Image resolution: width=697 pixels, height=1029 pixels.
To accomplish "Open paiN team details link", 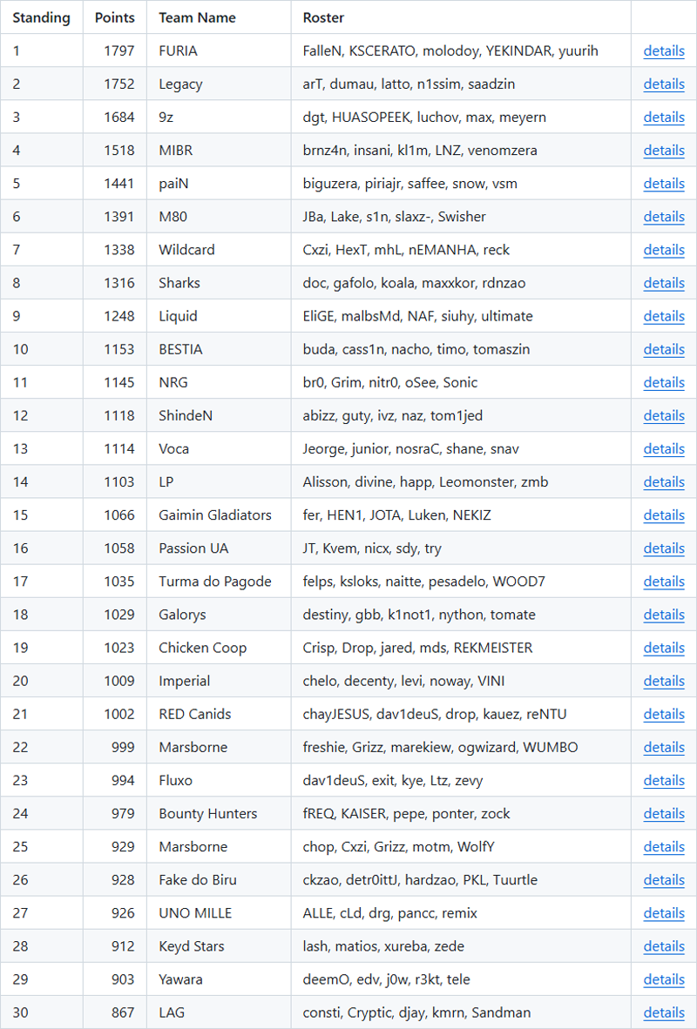I will (x=664, y=183).
